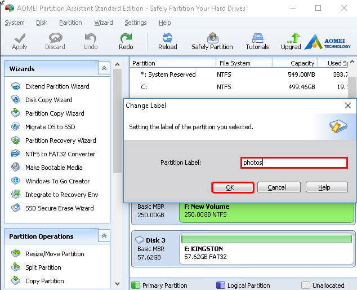This screenshot has height=290, width=357.
Task: Click Cancel in Change Label dialog
Action: (x=279, y=187)
